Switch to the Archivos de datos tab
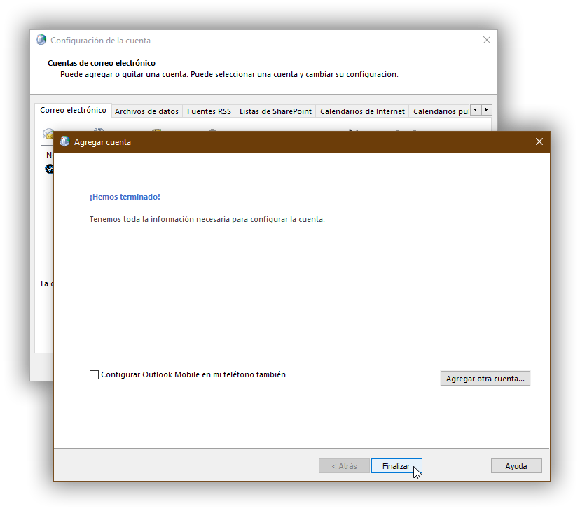This screenshot has width=580, height=511. 146,111
